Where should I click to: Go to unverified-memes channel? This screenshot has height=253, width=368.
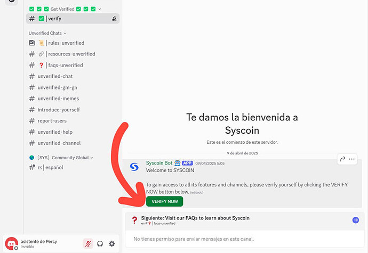73,99
